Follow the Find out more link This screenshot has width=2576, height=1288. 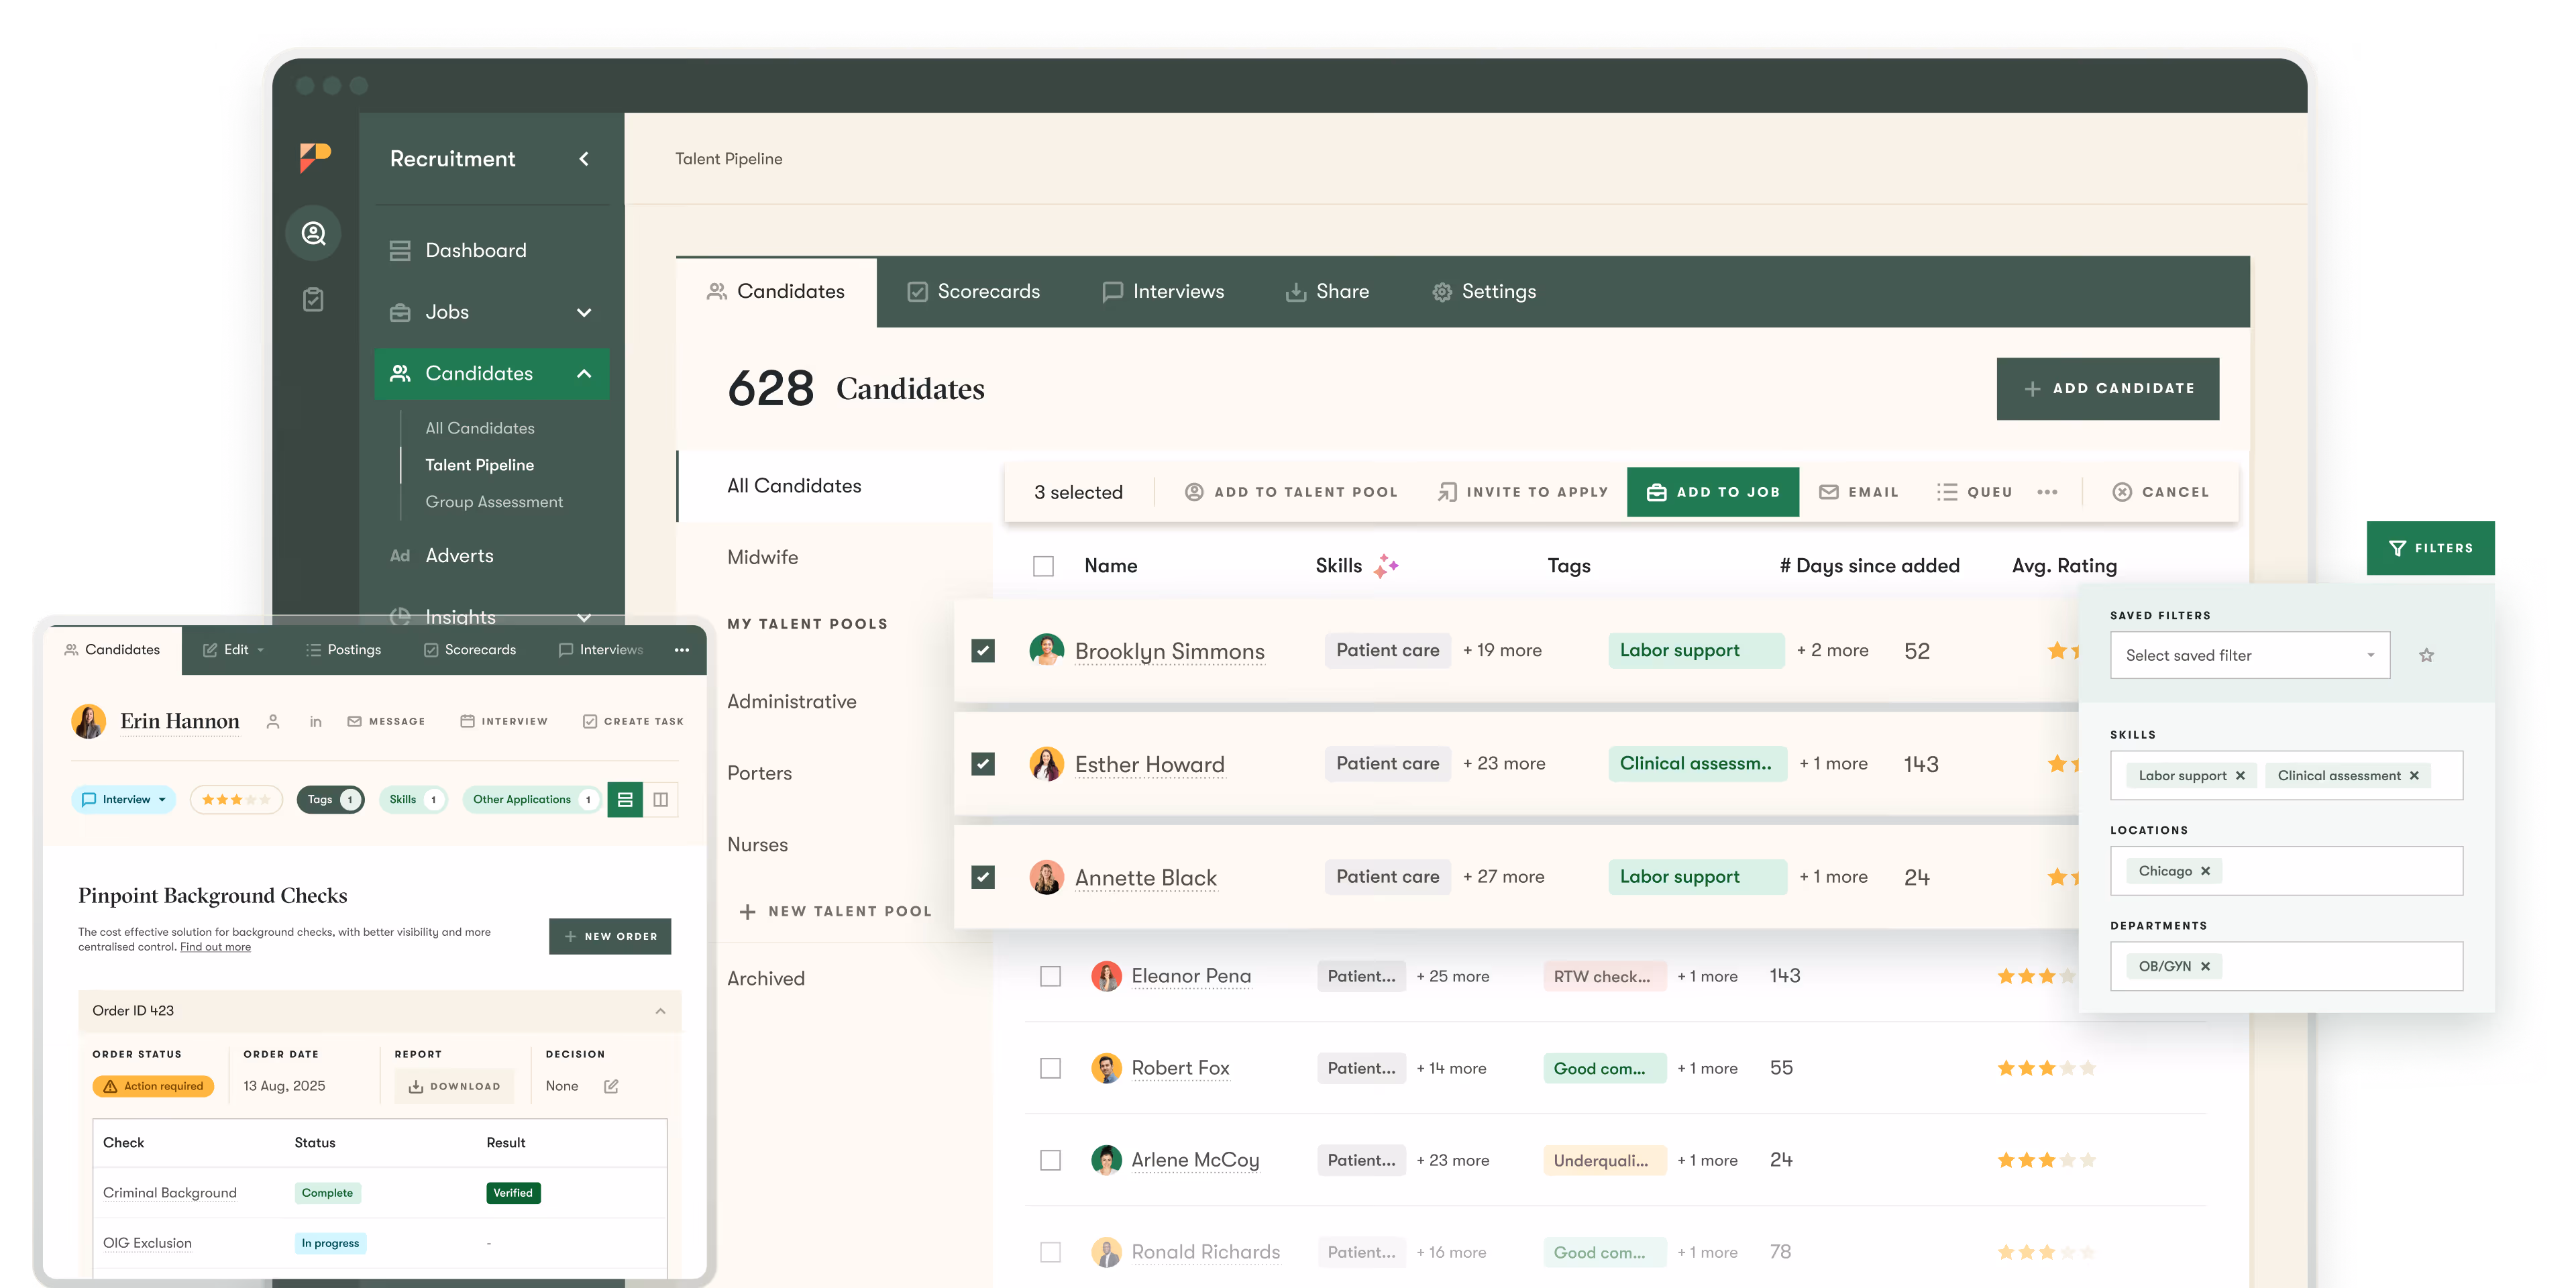(215, 948)
